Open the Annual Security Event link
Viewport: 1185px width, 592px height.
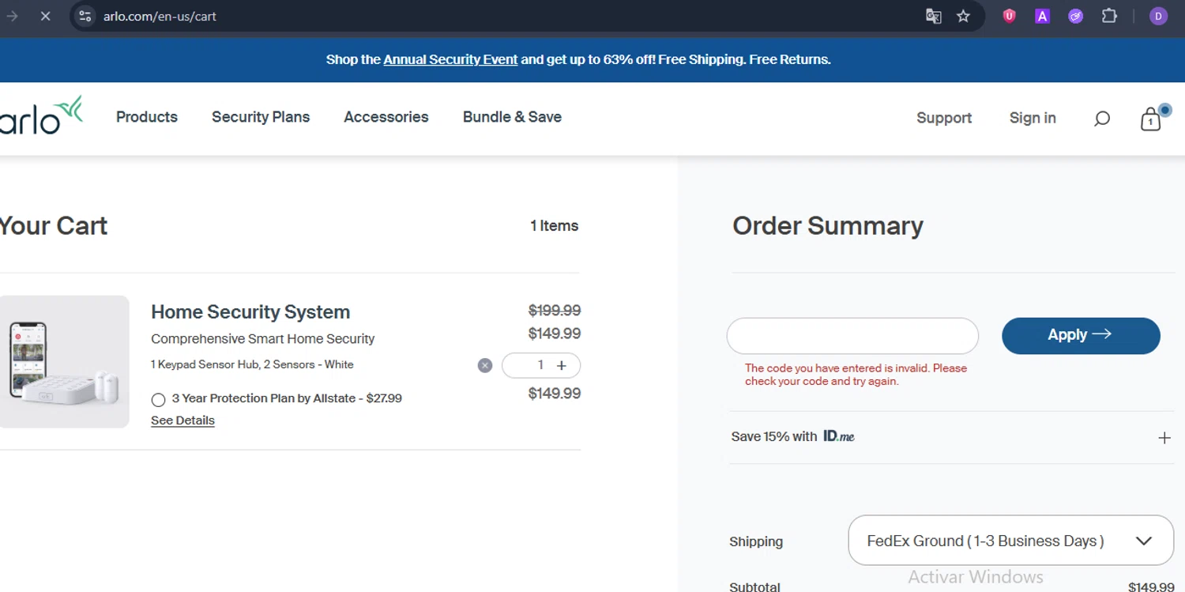450,59
